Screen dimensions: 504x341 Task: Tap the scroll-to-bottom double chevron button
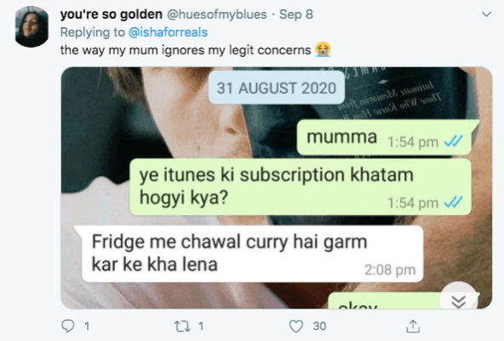click(x=458, y=301)
